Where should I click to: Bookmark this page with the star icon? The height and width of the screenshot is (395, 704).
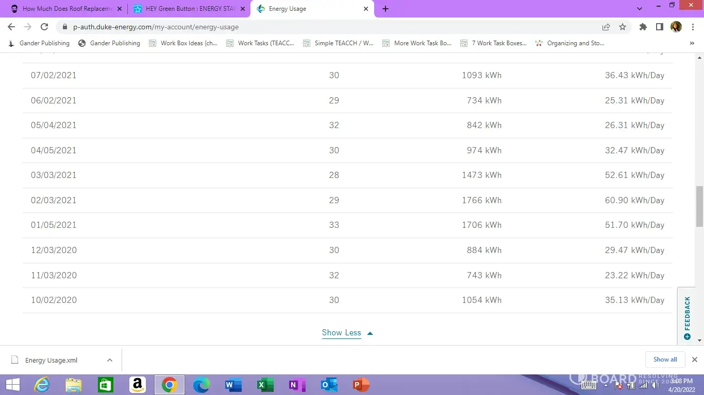(623, 27)
